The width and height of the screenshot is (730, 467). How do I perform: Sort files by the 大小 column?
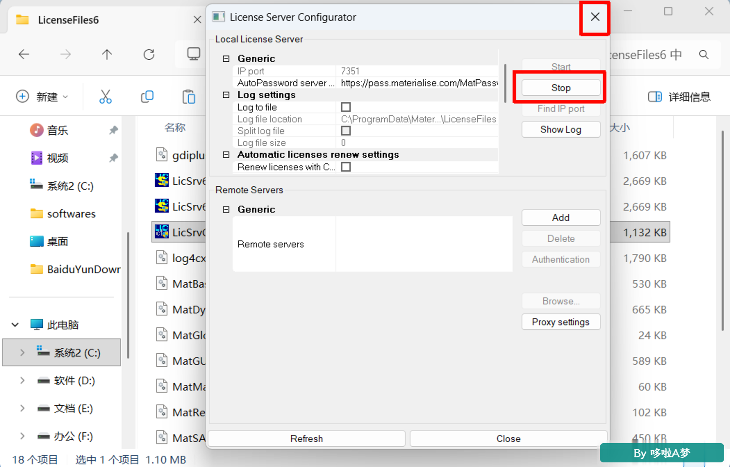[x=620, y=128]
